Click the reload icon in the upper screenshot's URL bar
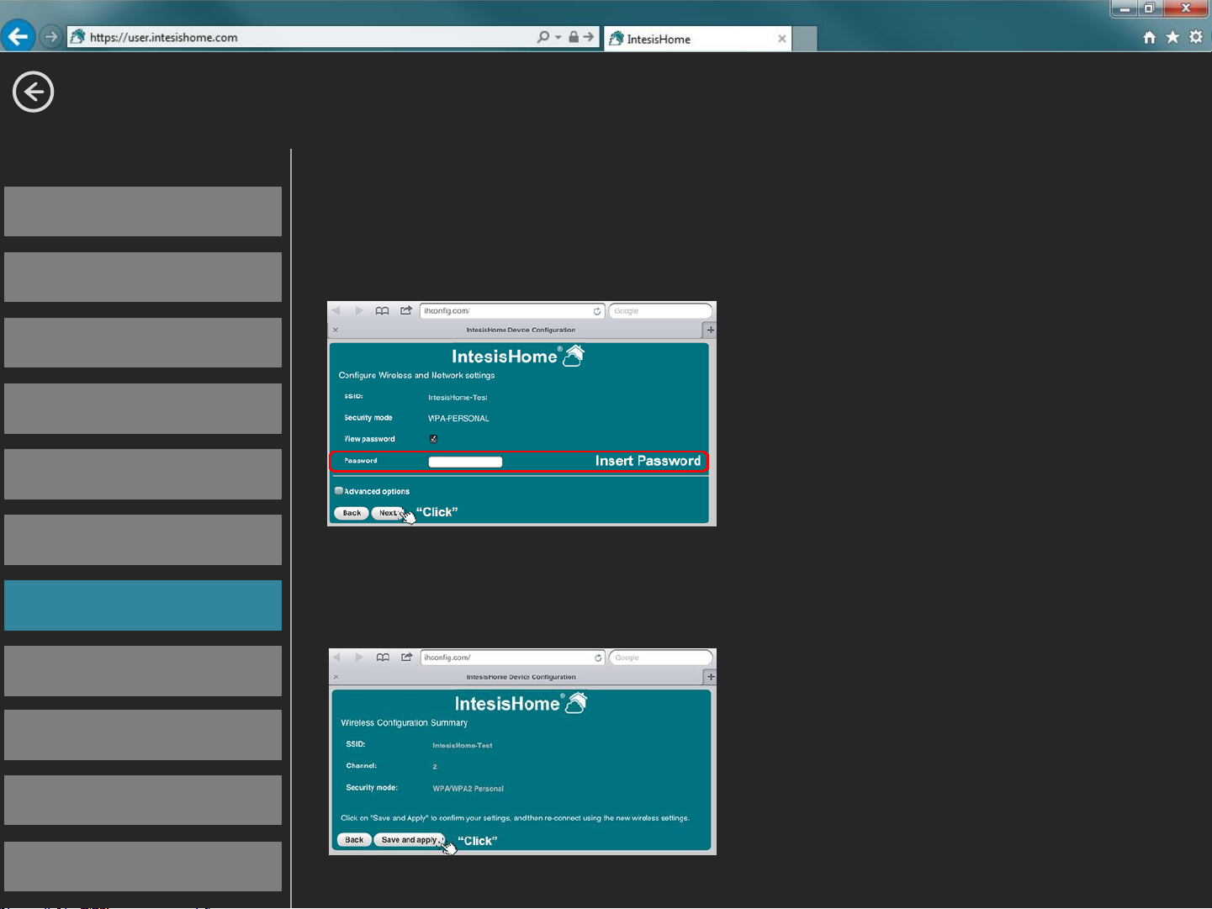 tap(597, 311)
